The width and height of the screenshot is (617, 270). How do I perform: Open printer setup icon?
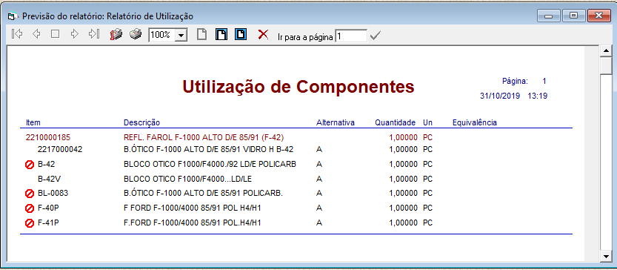pyautogui.click(x=116, y=35)
